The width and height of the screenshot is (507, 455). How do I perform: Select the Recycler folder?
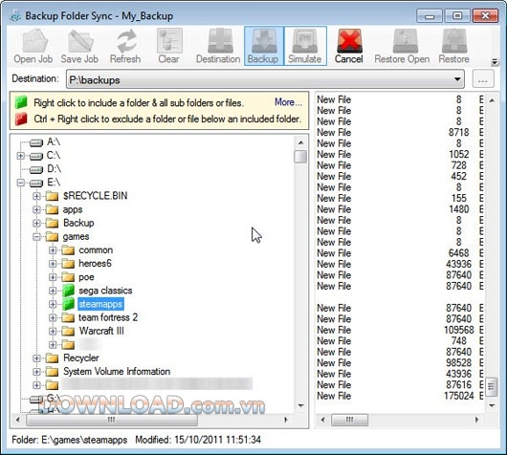(x=81, y=358)
